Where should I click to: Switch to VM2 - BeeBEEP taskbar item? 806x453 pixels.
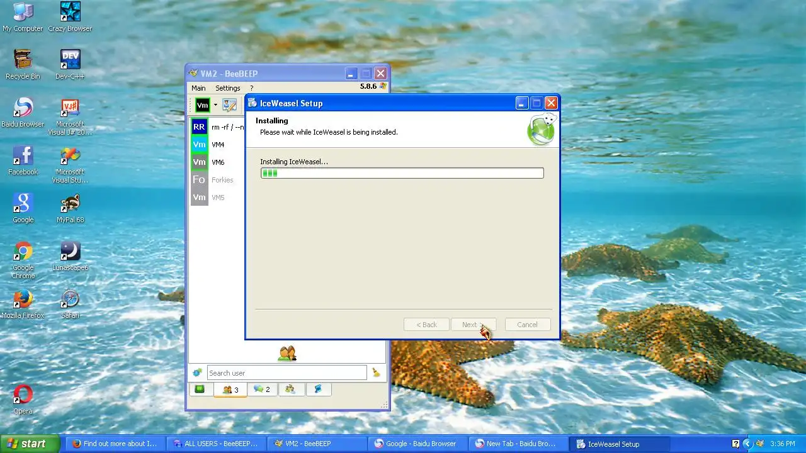315,444
